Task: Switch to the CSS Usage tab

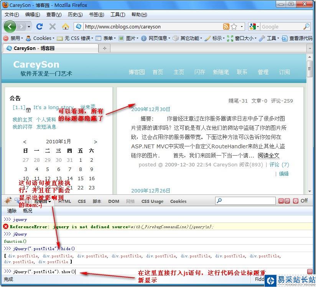Action: pyautogui.click(x=152, y=201)
